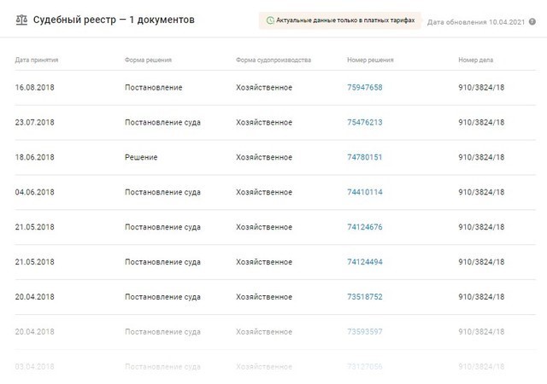The height and width of the screenshot is (384, 547).
Task: Open the faded decision 73593597
Action: click(365, 332)
